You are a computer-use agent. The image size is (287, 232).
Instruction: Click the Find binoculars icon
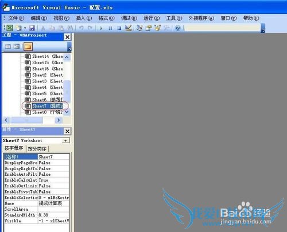(x=70, y=28)
